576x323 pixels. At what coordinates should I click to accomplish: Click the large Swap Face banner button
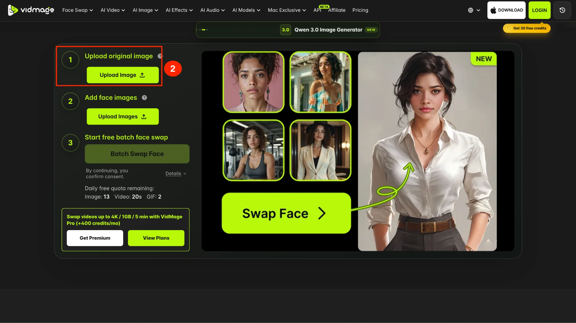(286, 213)
